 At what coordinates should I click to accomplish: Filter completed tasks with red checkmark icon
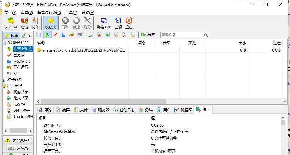click(x=55, y=35)
